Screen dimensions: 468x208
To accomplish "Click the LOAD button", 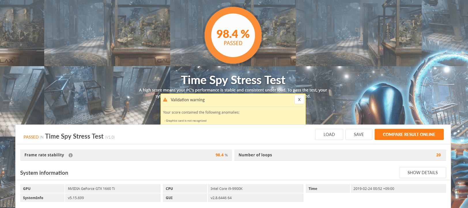I will pyautogui.click(x=329, y=134).
